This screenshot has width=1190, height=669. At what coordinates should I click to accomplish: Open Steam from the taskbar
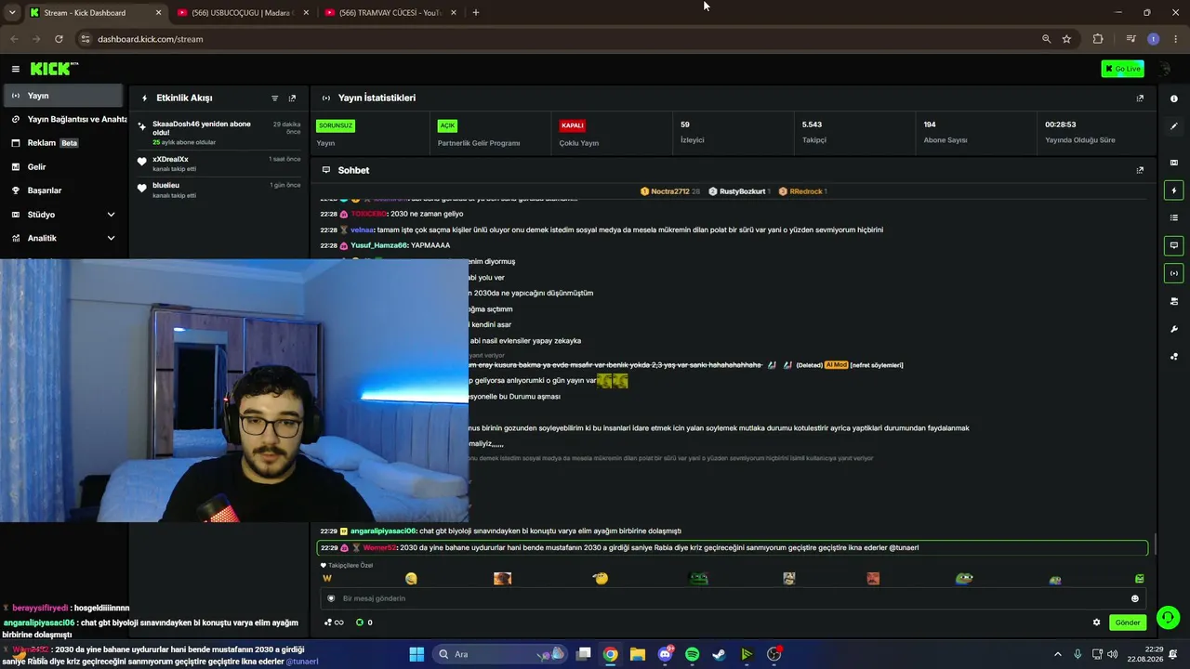click(x=719, y=654)
